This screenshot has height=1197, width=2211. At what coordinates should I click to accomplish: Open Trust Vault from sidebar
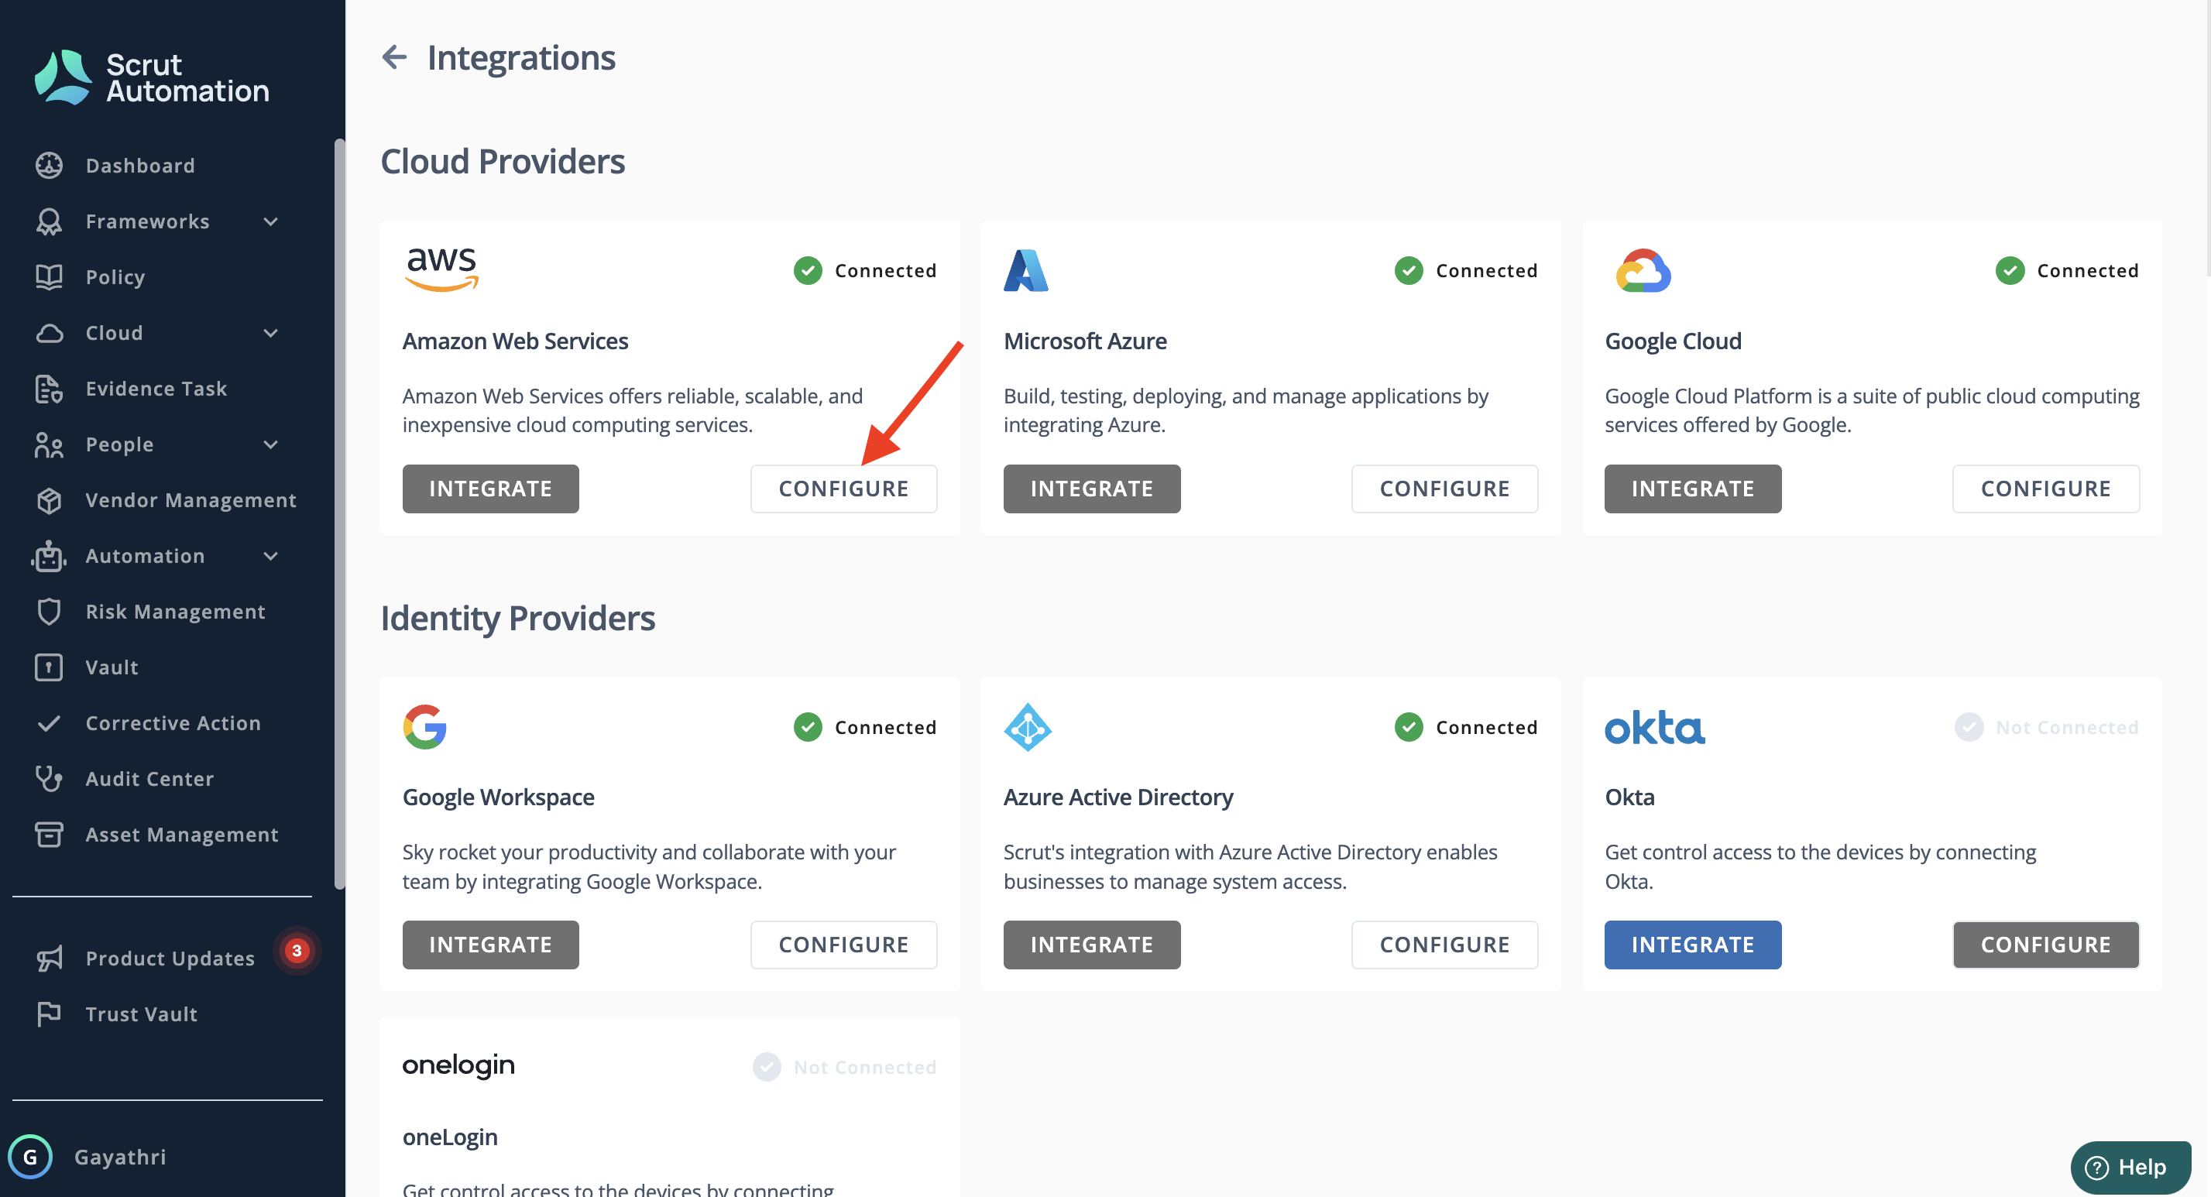pyautogui.click(x=142, y=1014)
